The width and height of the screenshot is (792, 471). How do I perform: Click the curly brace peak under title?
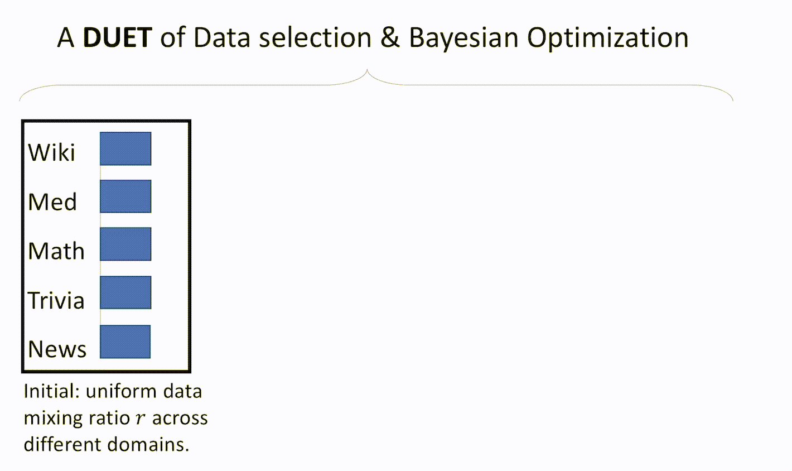(x=367, y=72)
